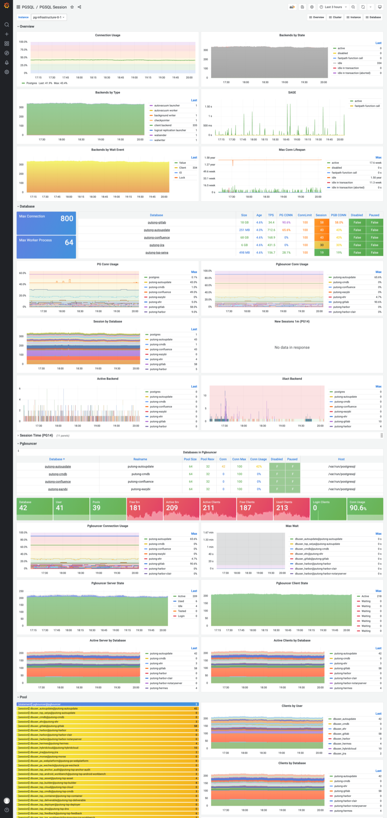Viewport: 387px width, 818px height.
Task: Share the dashboard via share icon
Action: click(80, 7)
